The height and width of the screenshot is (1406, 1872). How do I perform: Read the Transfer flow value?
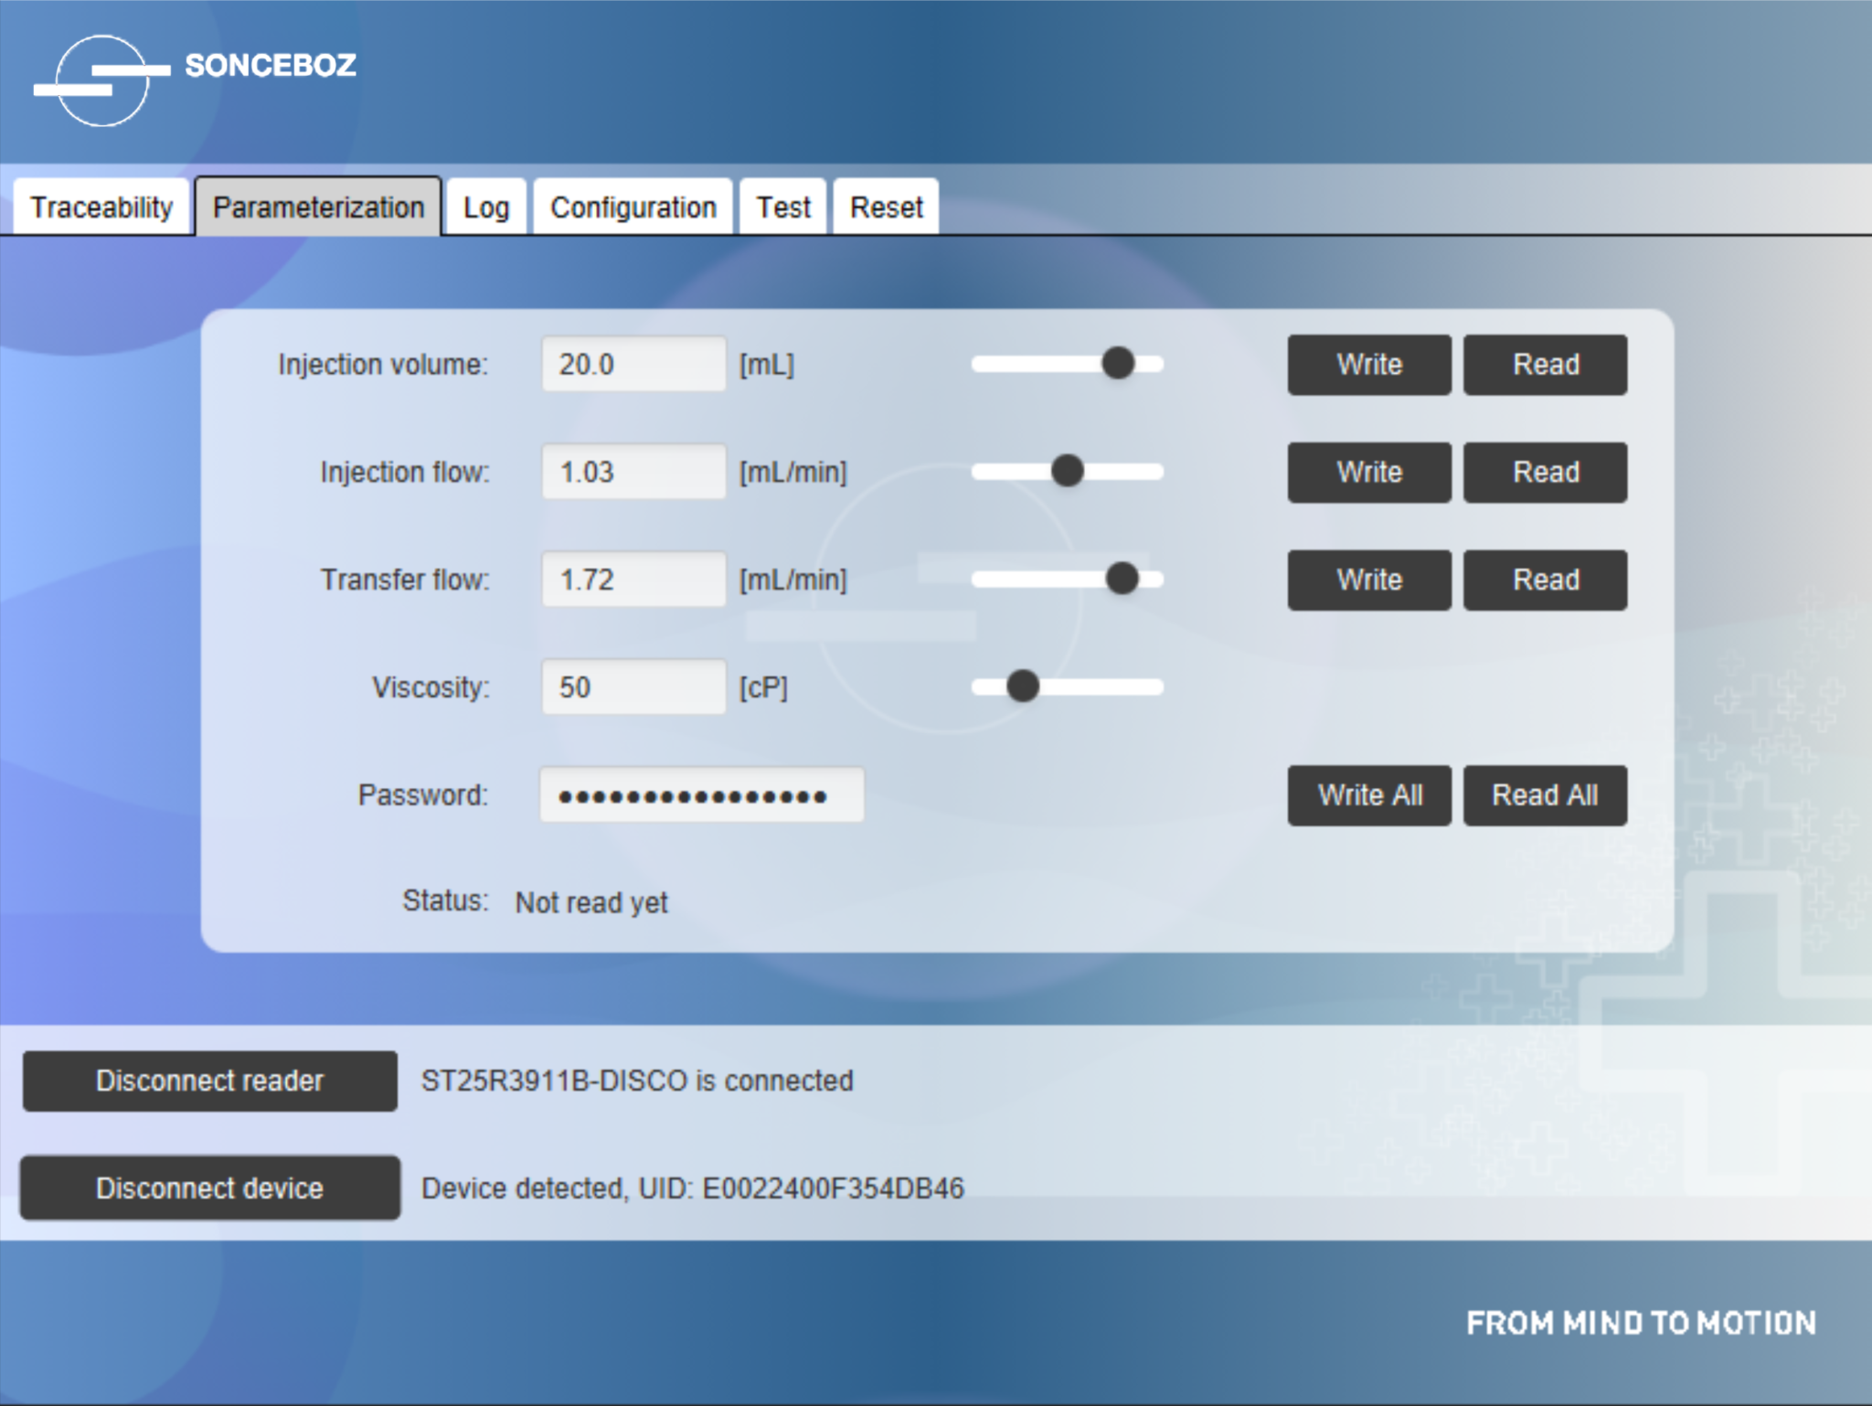(1545, 580)
